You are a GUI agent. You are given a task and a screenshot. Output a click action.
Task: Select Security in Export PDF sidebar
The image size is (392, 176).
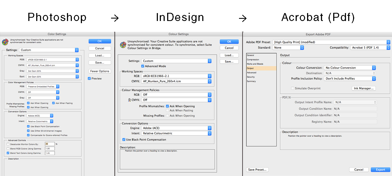(261, 77)
